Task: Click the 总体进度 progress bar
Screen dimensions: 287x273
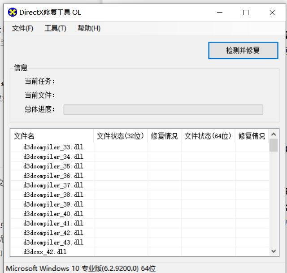Action: tap(163, 109)
